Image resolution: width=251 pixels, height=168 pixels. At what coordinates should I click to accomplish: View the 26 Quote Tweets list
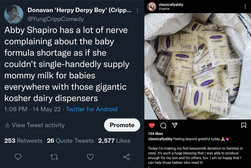click(70, 141)
